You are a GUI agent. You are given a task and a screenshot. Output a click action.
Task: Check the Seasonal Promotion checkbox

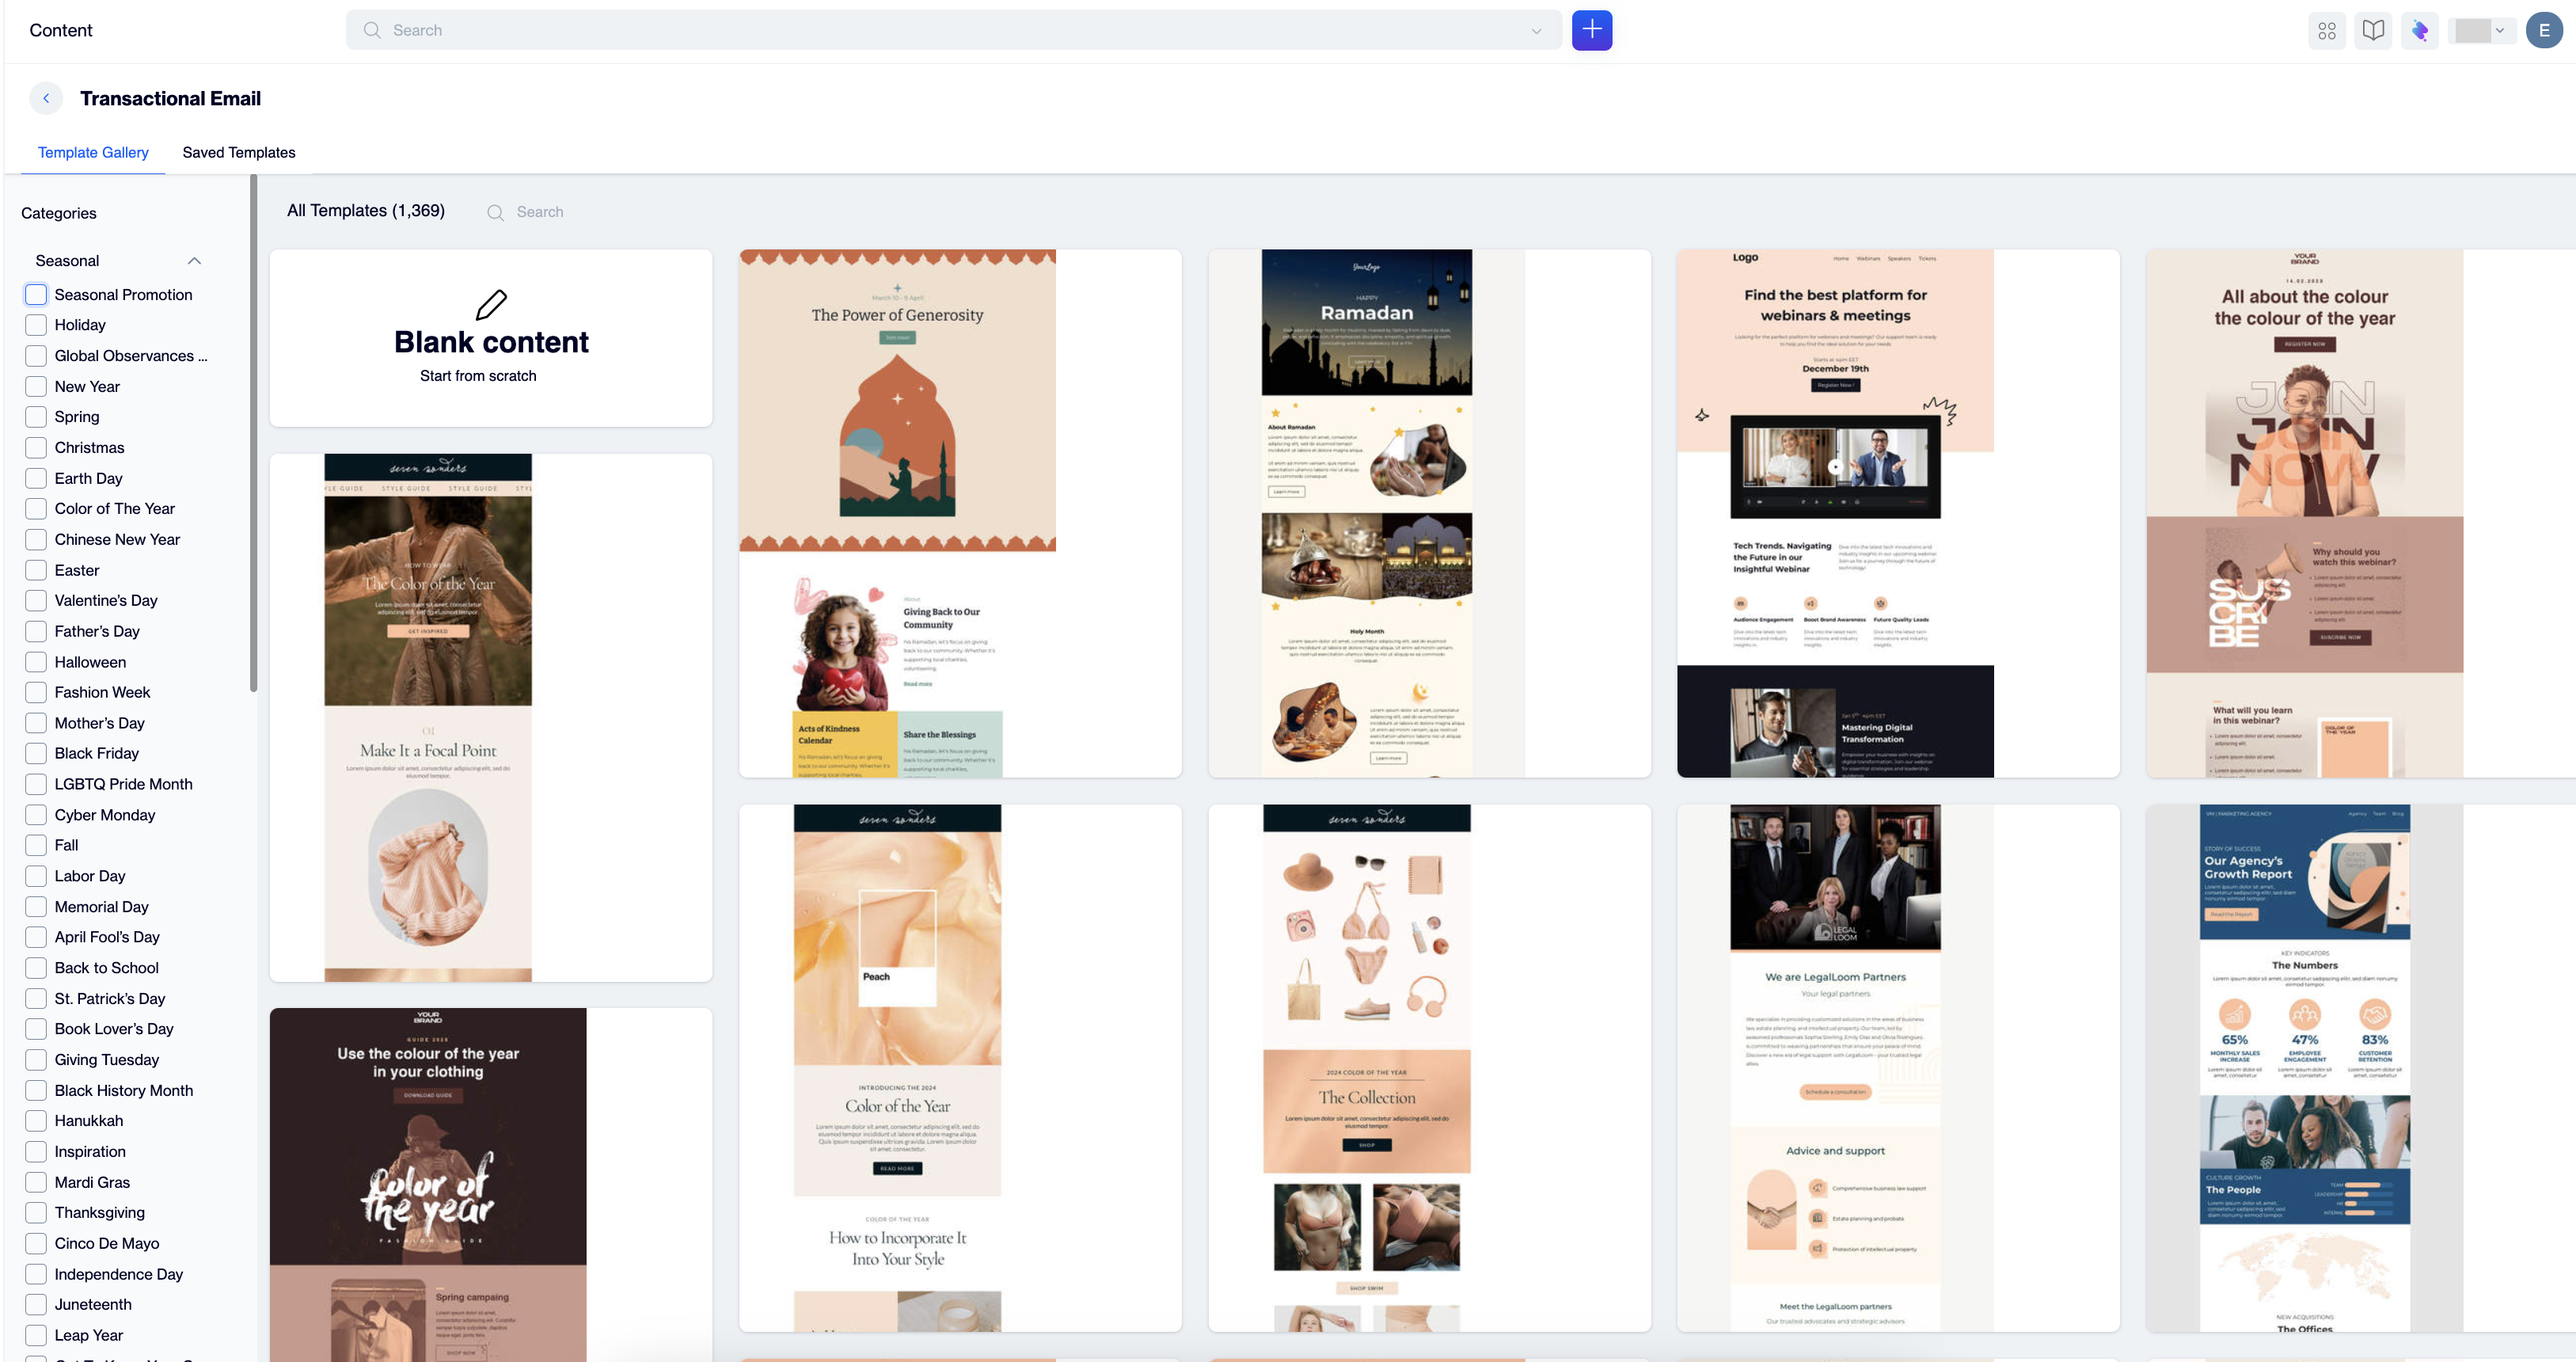pos(36,294)
